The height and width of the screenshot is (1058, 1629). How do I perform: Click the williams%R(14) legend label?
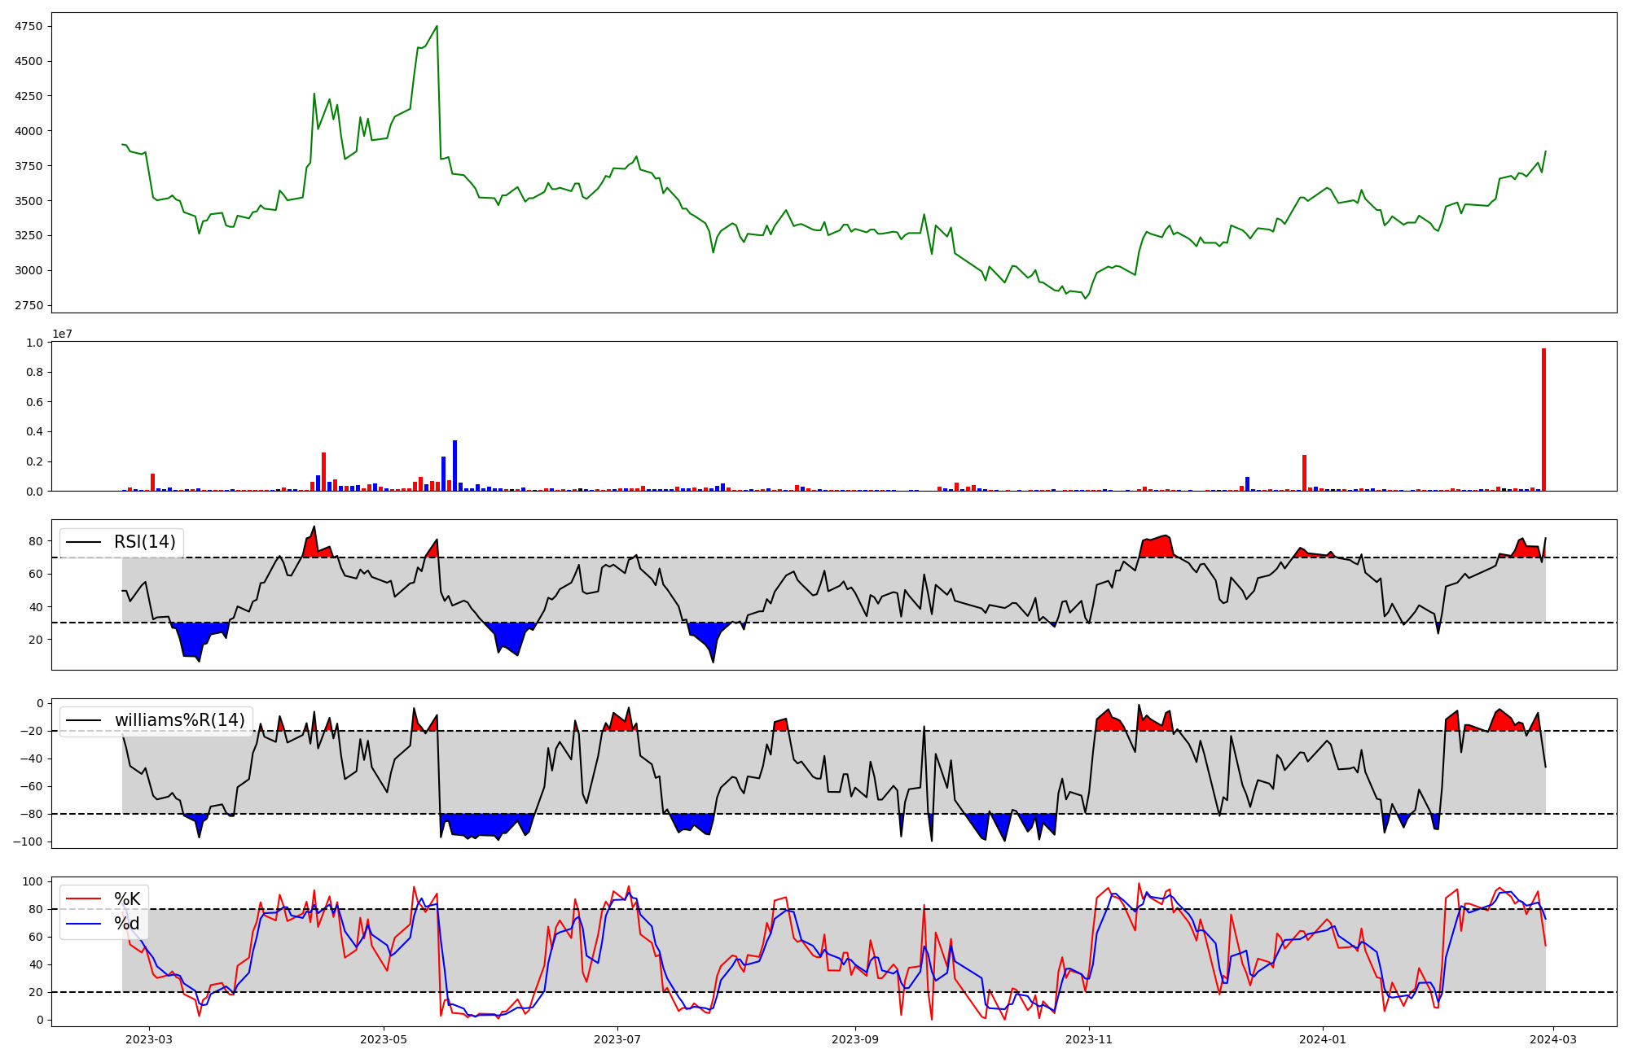pyautogui.click(x=179, y=720)
